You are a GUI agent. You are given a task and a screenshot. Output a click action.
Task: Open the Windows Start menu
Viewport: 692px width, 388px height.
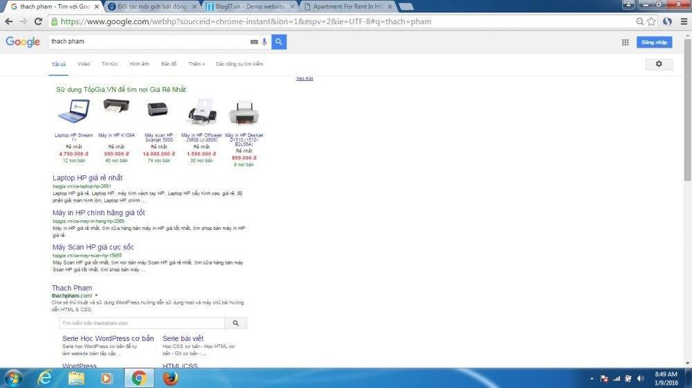(x=13, y=378)
